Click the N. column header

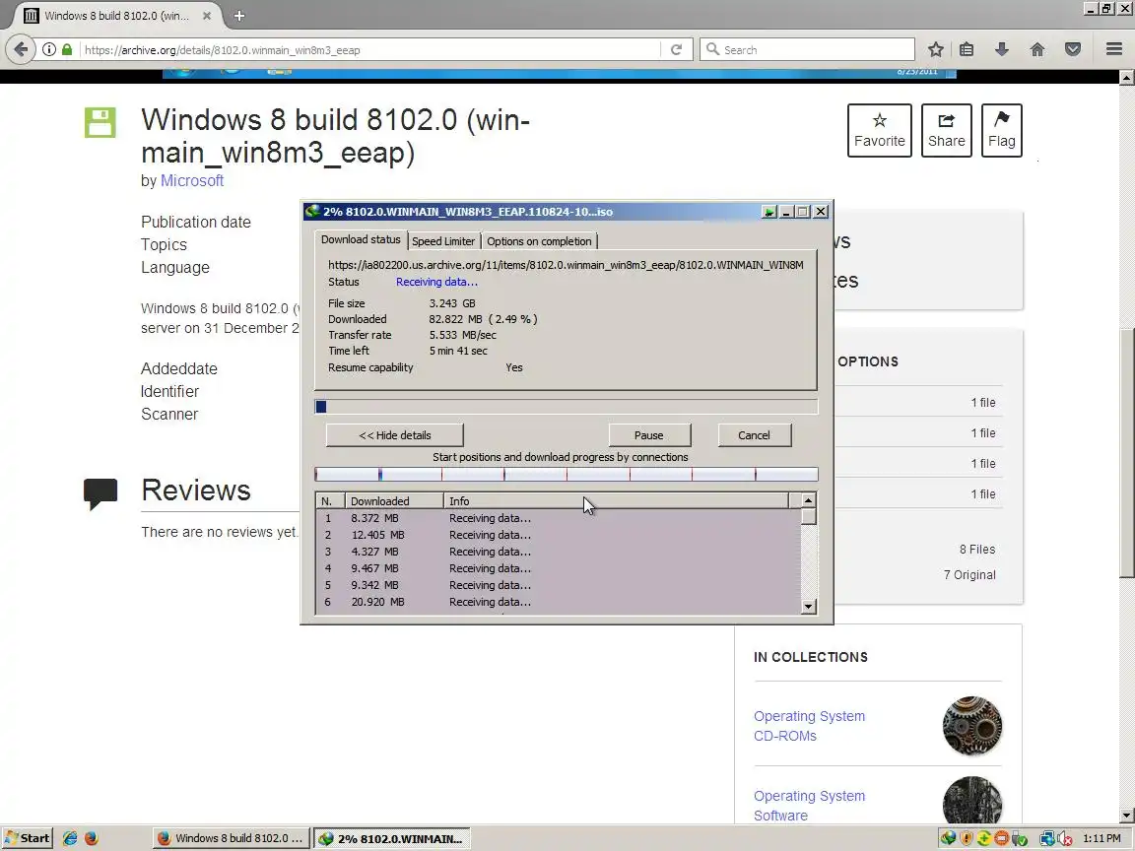329,500
